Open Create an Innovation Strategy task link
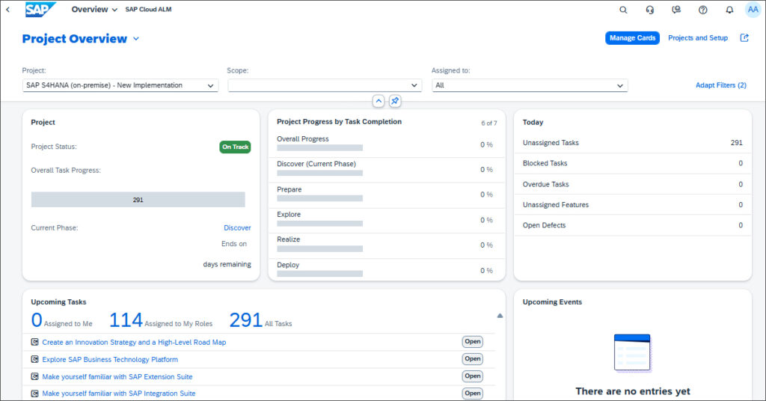 pos(134,343)
